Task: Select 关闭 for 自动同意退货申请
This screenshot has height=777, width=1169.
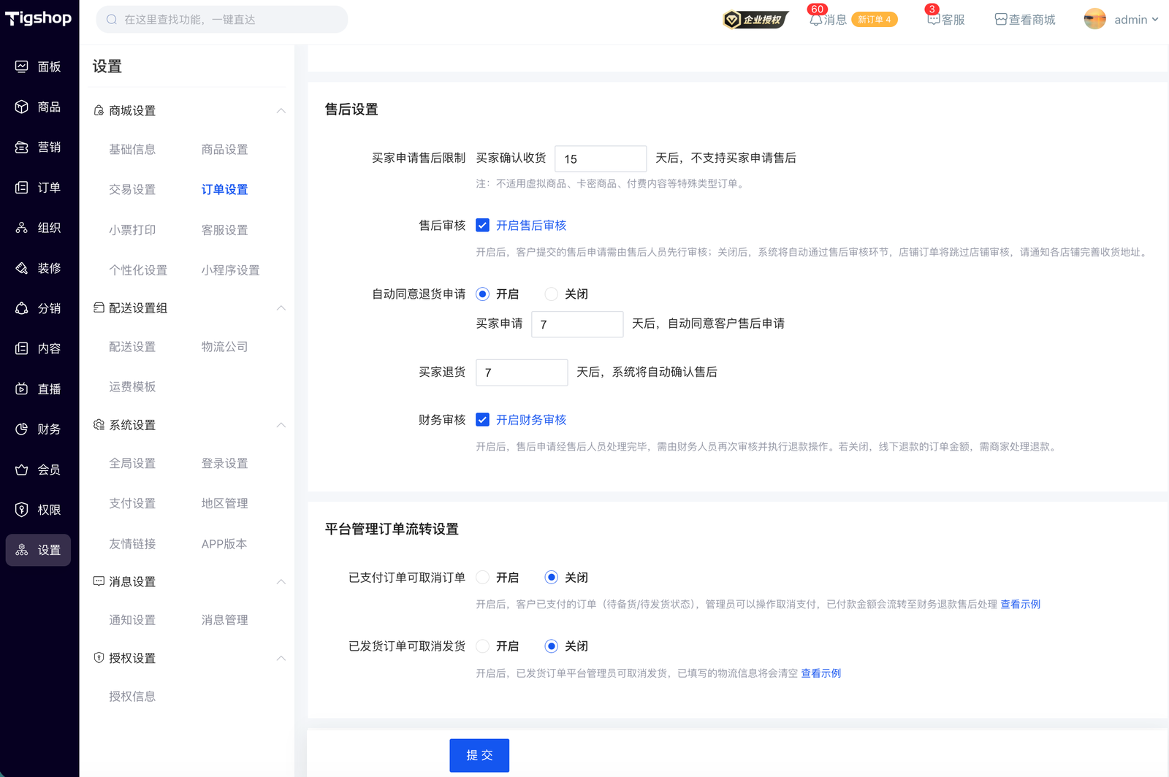Action: [x=552, y=294]
